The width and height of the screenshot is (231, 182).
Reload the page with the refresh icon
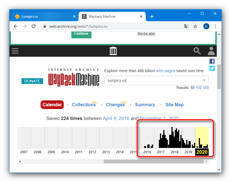(x=34, y=26)
